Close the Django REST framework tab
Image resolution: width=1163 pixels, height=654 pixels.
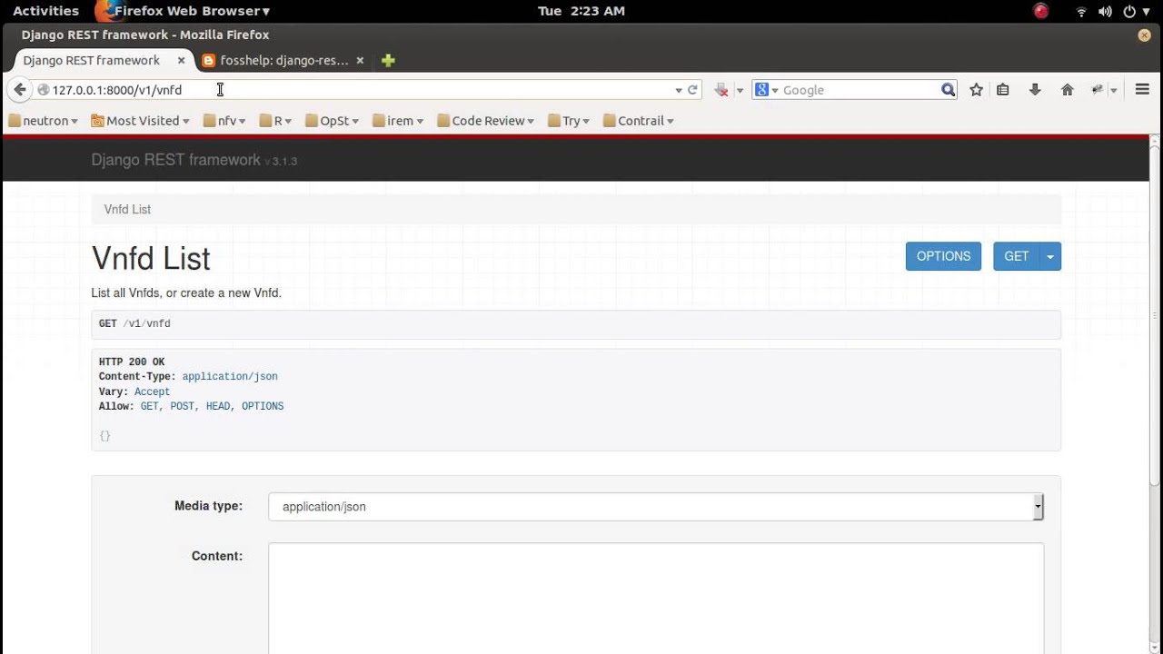click(x=181, y=61)
